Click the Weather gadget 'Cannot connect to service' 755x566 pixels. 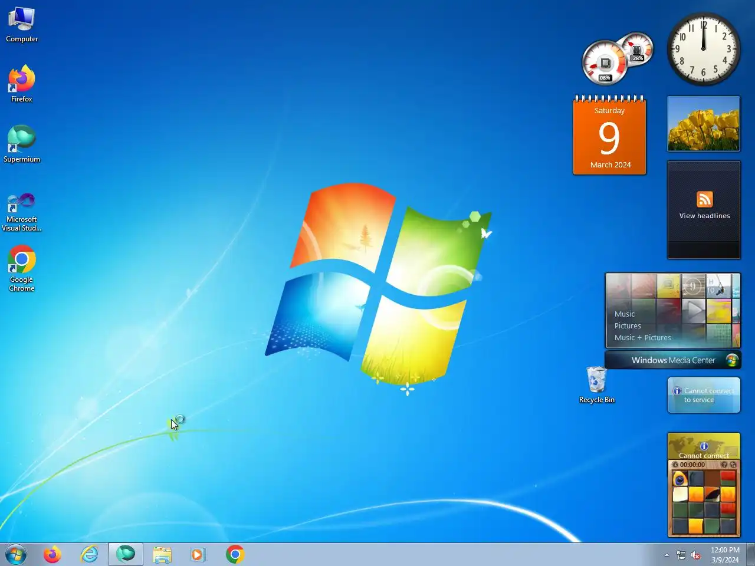click(x=704, y=395)
